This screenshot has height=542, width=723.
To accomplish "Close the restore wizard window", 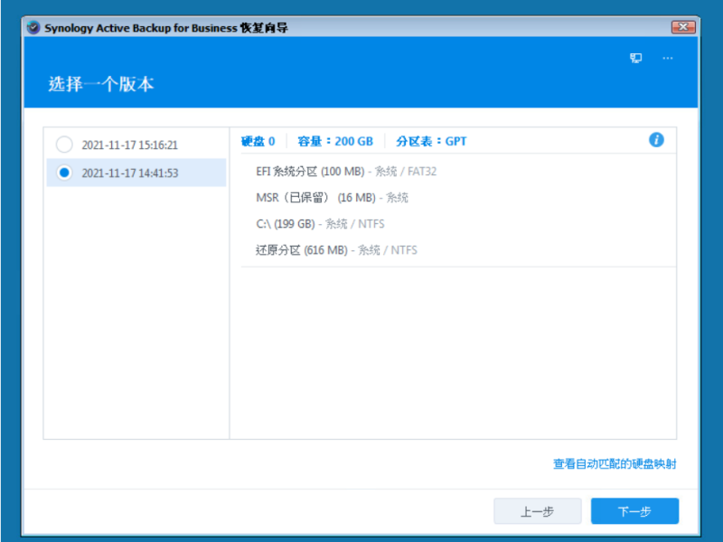I will click(x=683, y=27).
